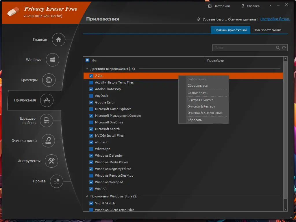
Task: Select Быстрая Очистка in context menu
Action: coord(200,100)
